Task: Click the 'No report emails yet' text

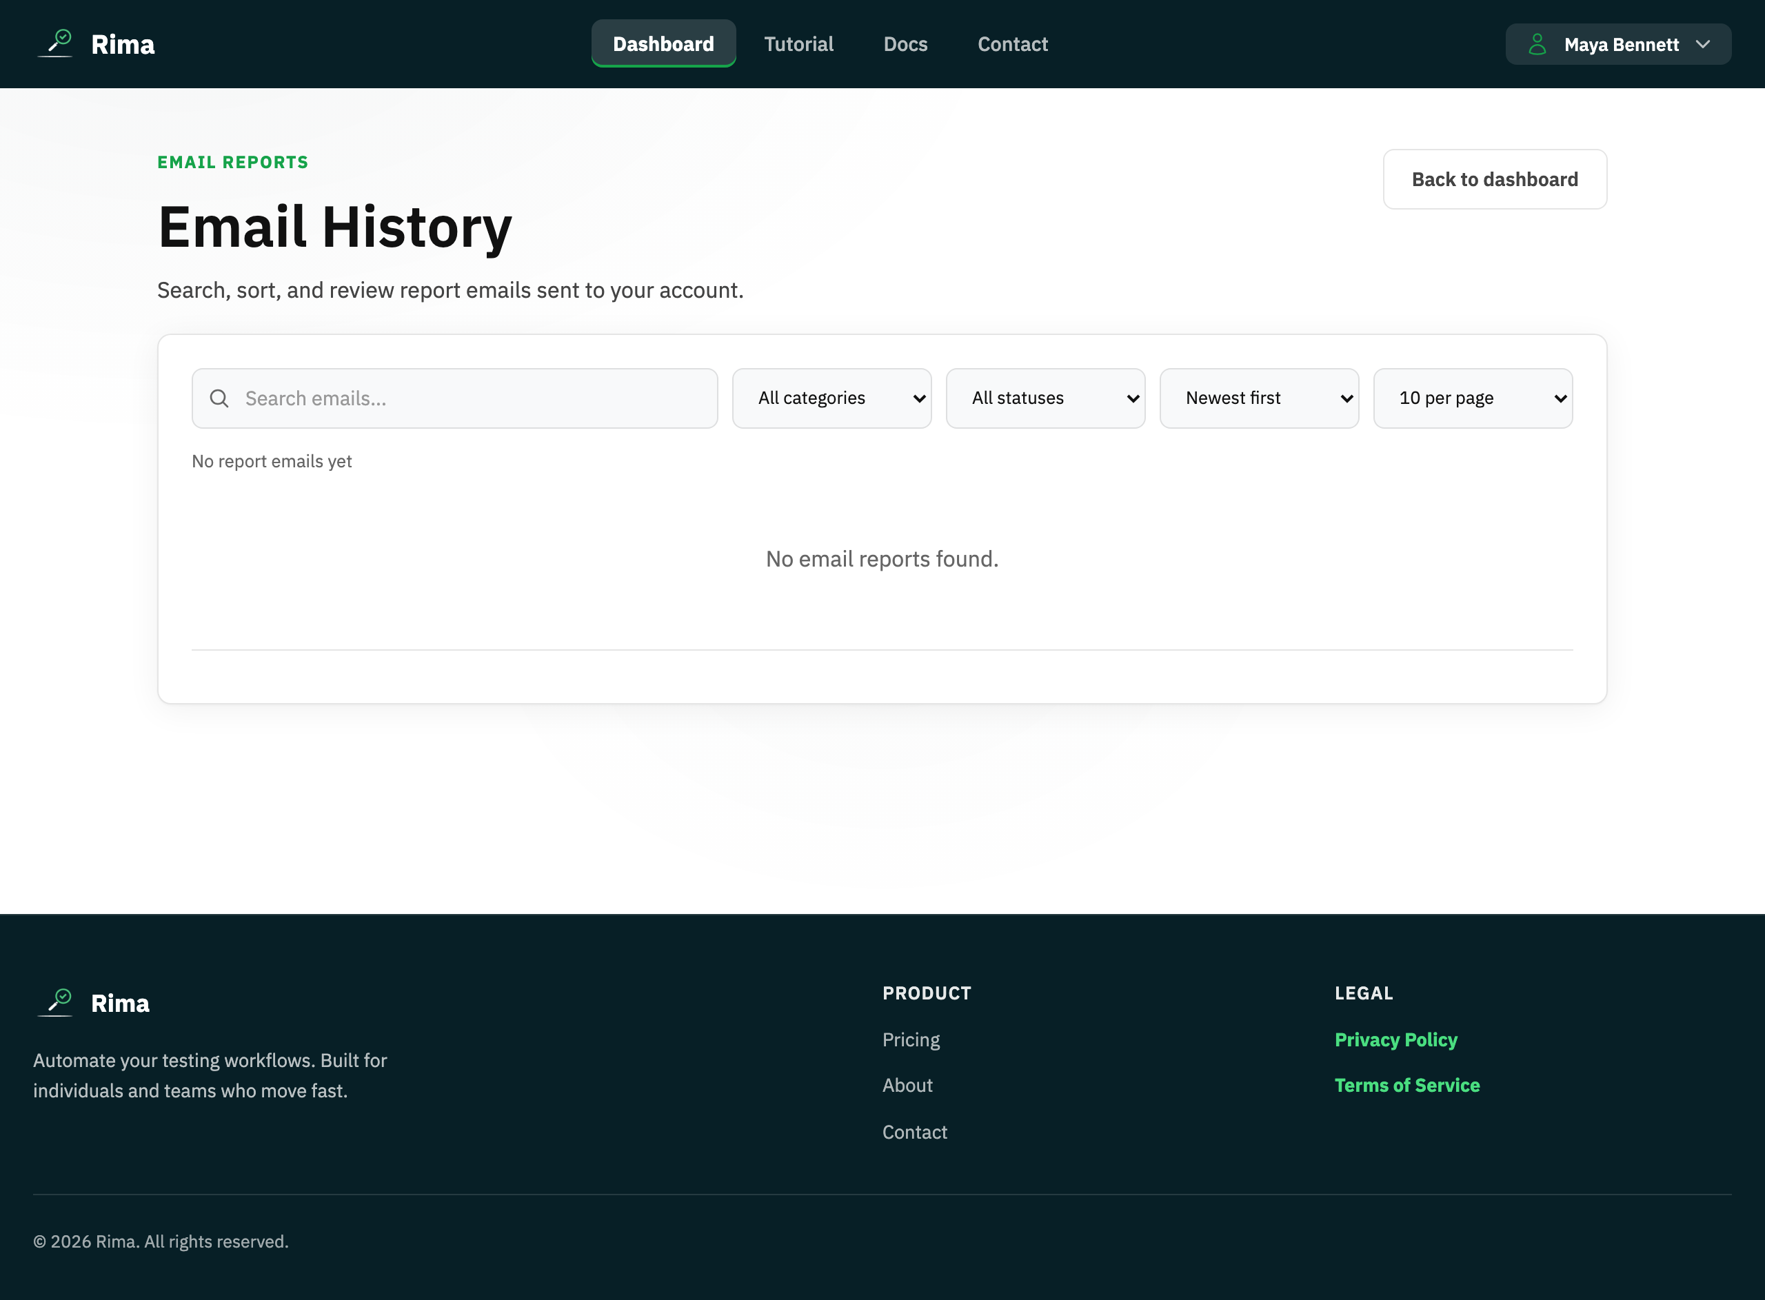Action: (x=272, y=461)
